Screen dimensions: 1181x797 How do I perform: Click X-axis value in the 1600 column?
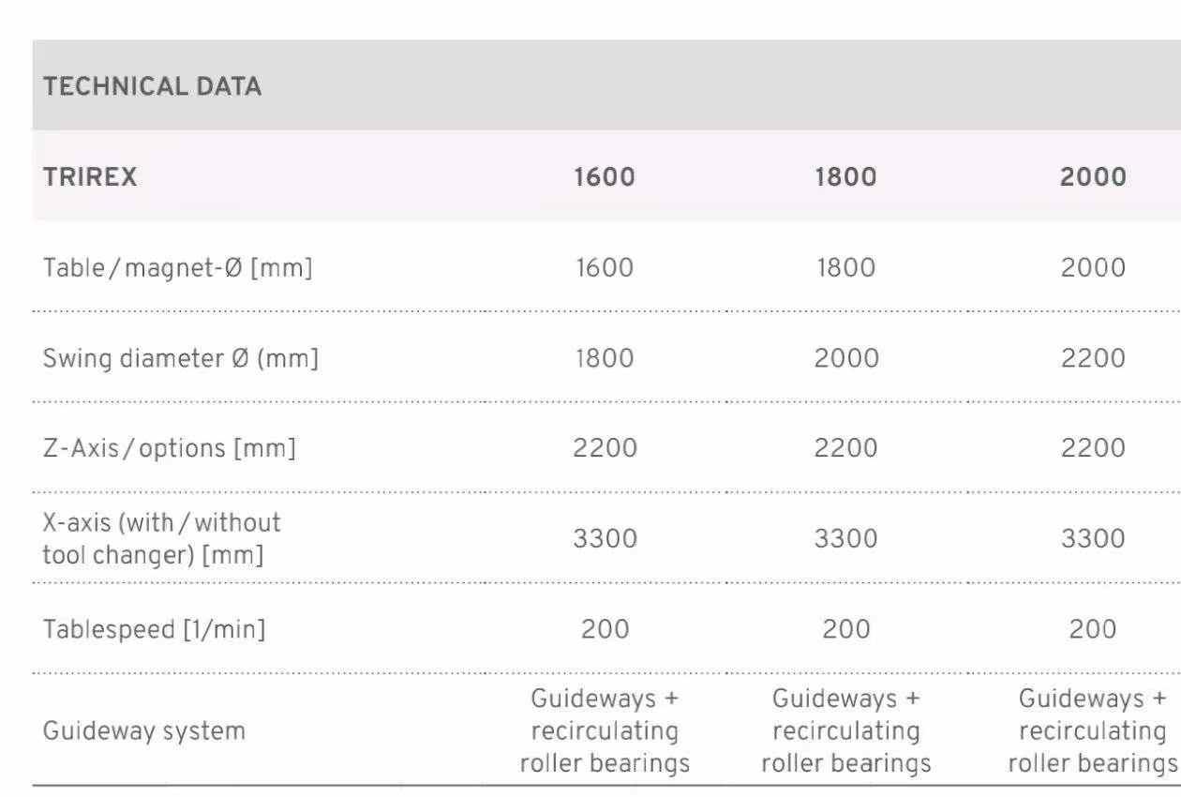[x=605, y=538]
